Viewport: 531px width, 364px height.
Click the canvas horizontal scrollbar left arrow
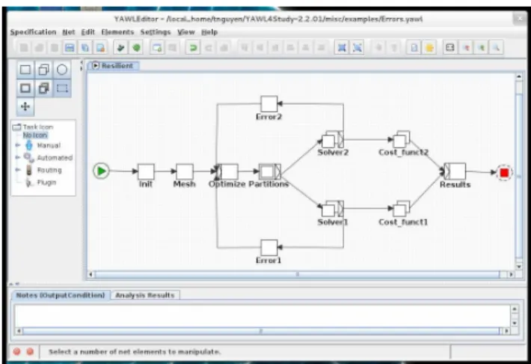pos(90,274)
